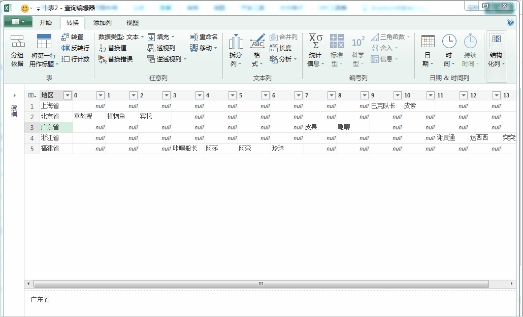Click the 持续时间 (Duration) stopwatch icon
The width and height of the screenshot is (523, 317).
[470, 41]
